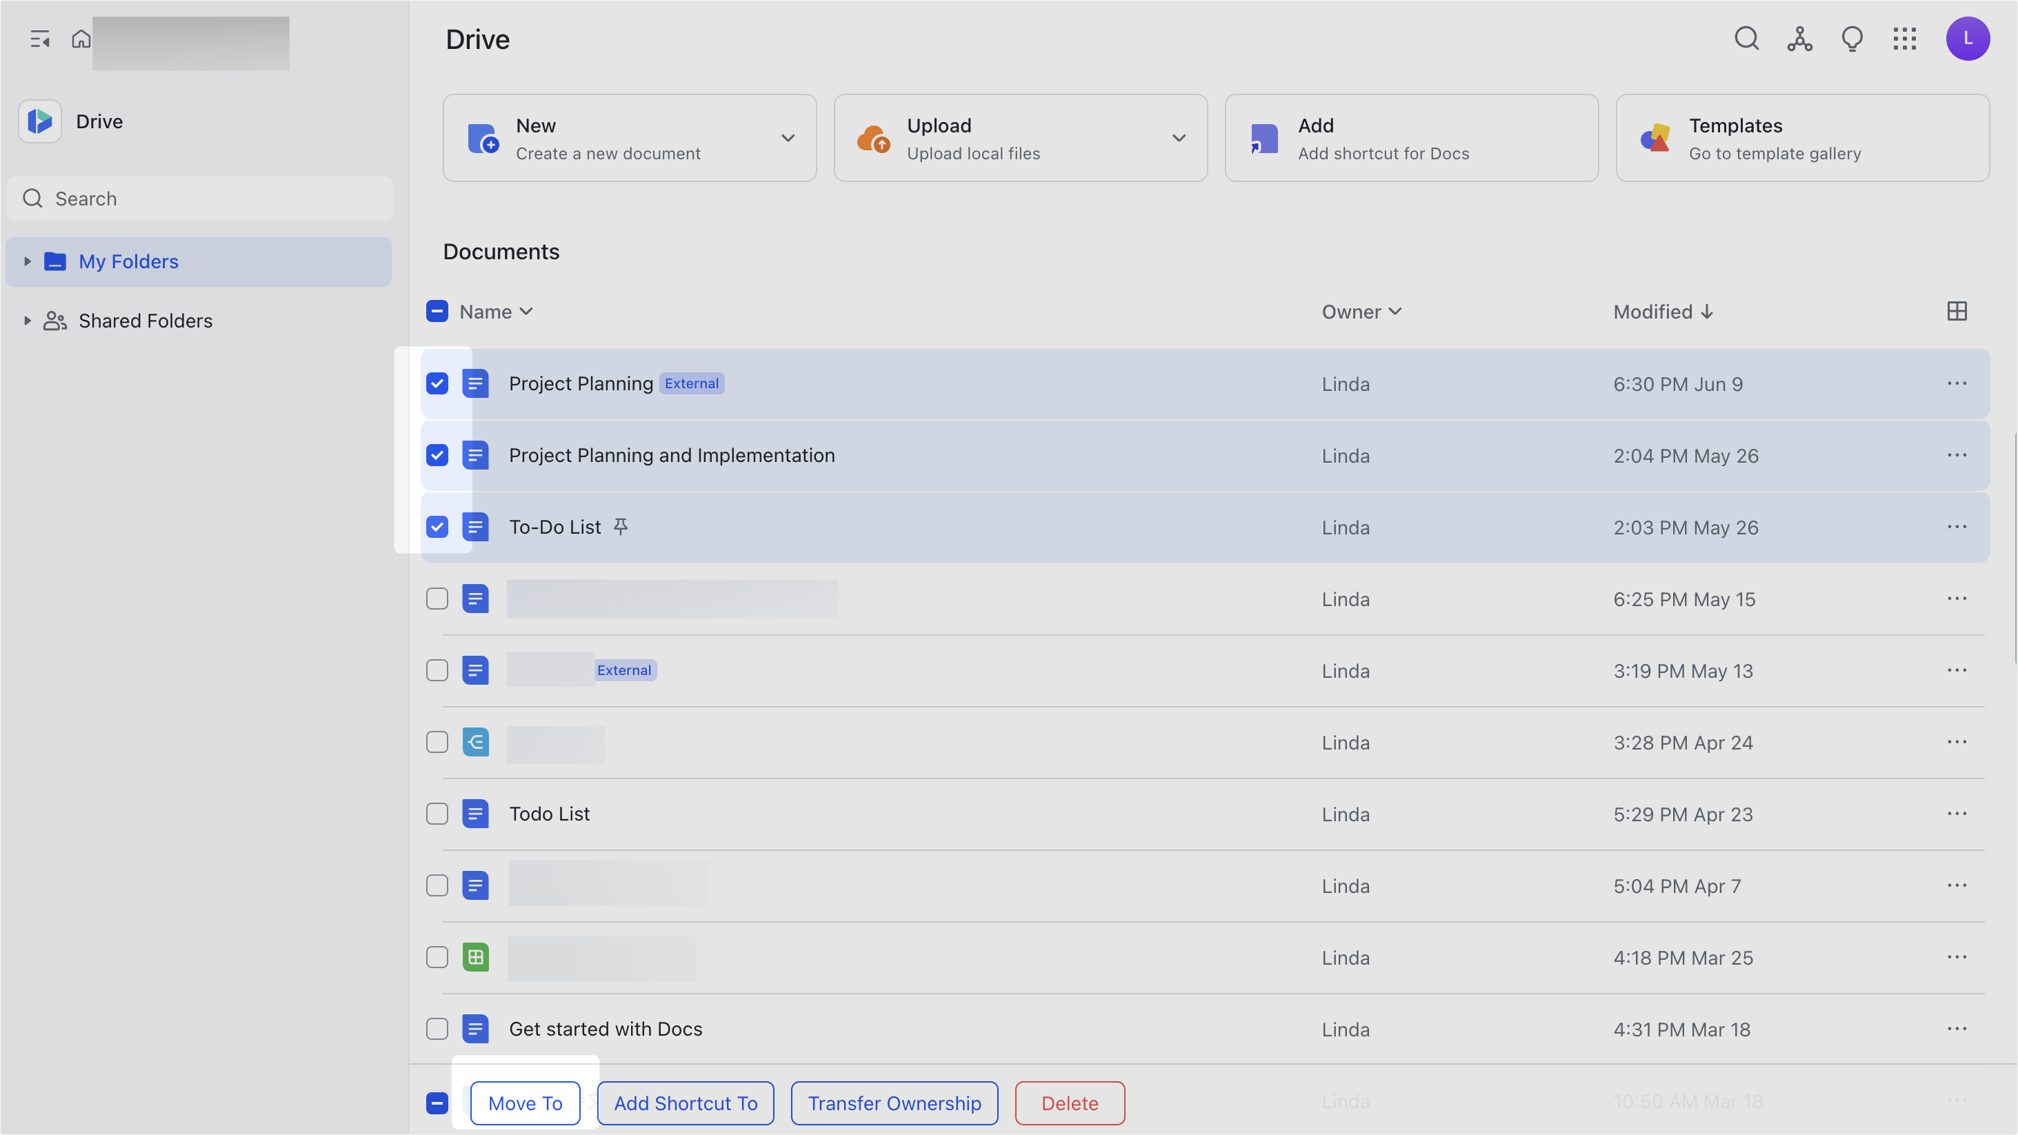Click Add shortcut for Docs card

tap(1412, 138)
